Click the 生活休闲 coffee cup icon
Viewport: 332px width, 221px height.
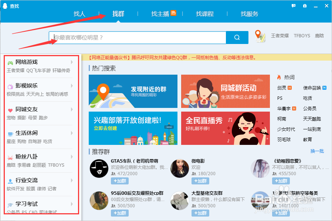coord(10,134)
